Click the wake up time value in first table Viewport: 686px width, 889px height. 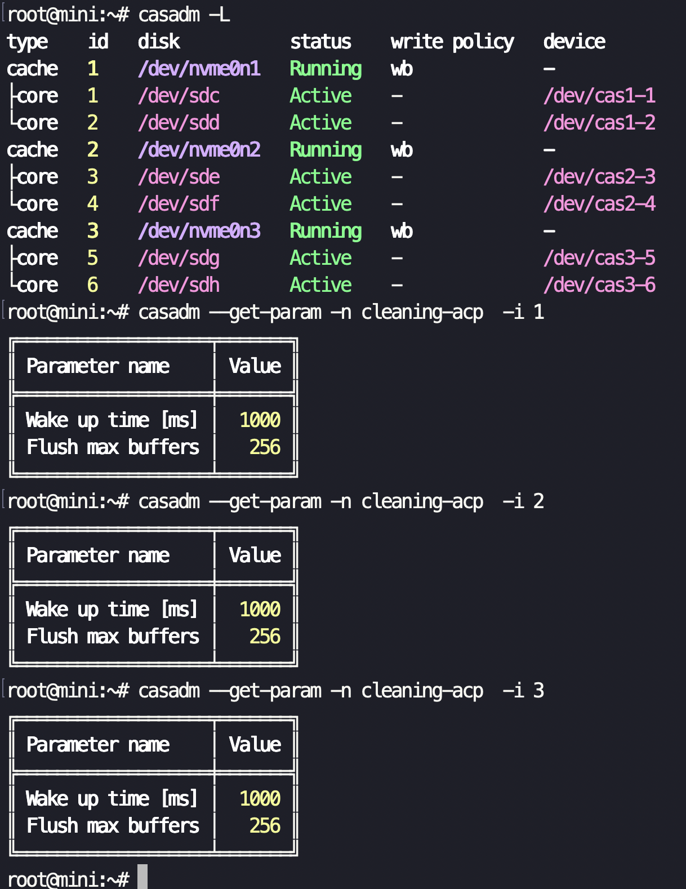click(x=260, y=420)
